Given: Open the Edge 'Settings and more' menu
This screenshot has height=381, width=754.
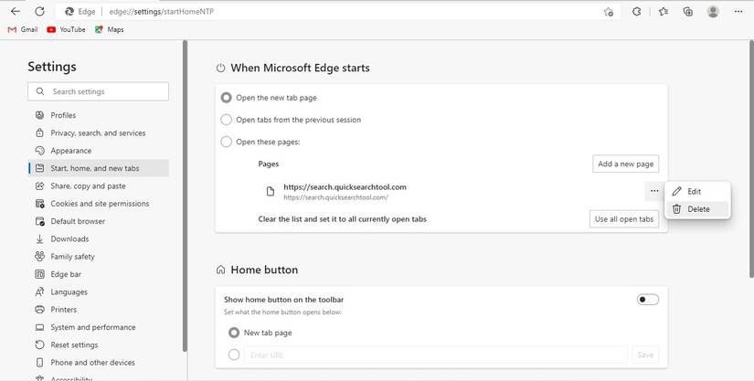Looking at the screenshot, I should 738,12.
